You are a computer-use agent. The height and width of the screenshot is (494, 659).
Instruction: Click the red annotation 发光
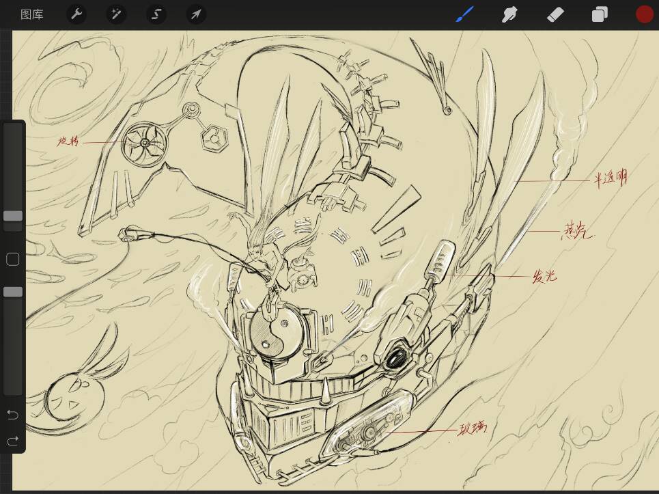[545, 276]
